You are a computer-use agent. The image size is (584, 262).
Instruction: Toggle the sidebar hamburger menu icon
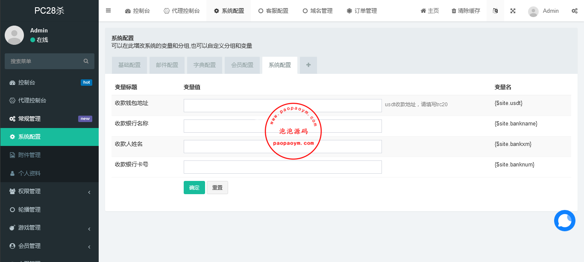click(108, 11)
